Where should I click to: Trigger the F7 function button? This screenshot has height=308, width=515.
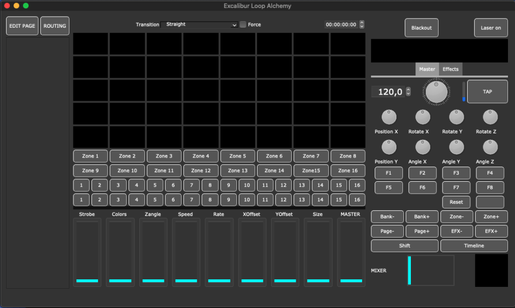[456, 187]
